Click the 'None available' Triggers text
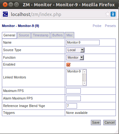 pyautogui.click(x=77, y=113)
